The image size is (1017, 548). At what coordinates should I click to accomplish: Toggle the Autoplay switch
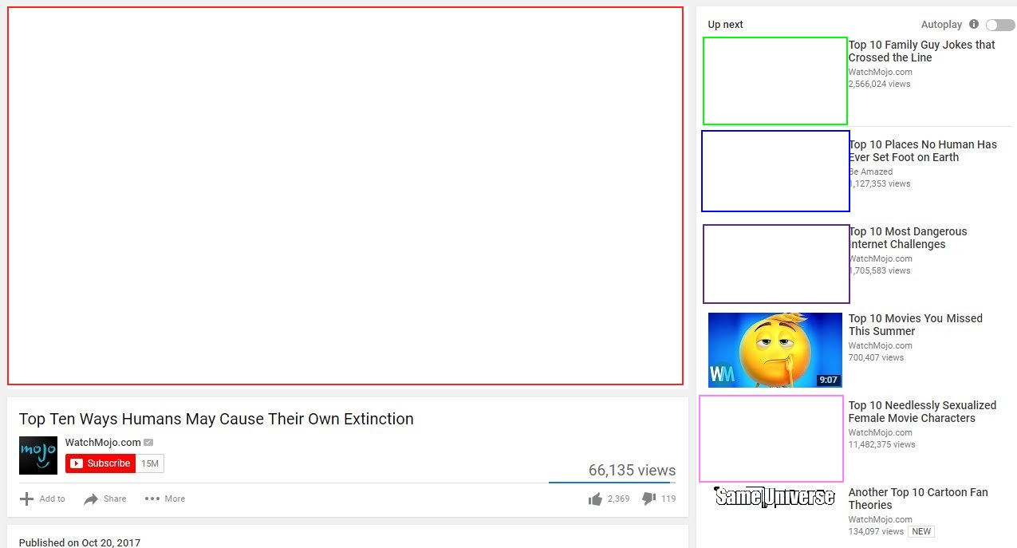tap(1000, 25)
